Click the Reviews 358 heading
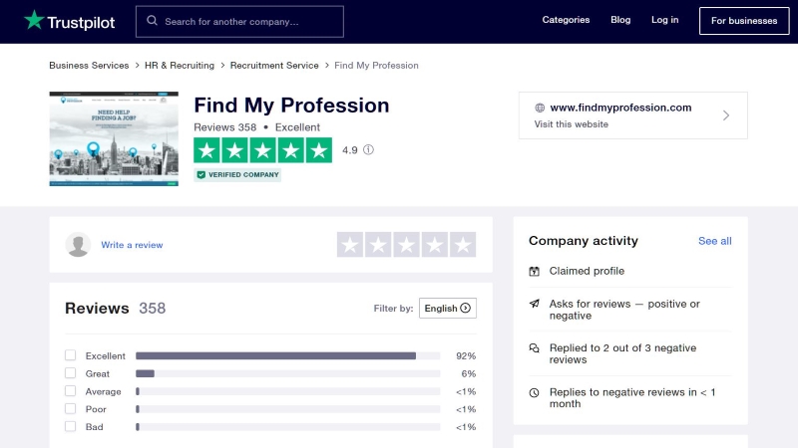 (115, 308)
